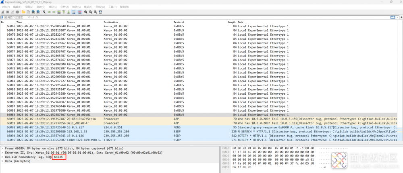
Task: Open the 工具(T) menu
Action: click(112, 7)
